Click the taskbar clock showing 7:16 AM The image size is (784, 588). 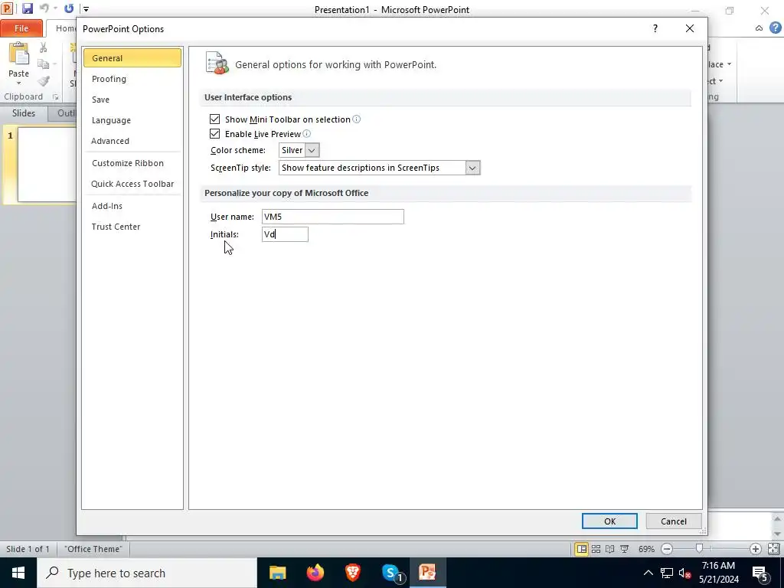[718, 573]
